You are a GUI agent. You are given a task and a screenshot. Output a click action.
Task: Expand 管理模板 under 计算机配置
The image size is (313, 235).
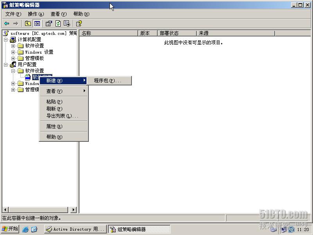coord(13,58)
